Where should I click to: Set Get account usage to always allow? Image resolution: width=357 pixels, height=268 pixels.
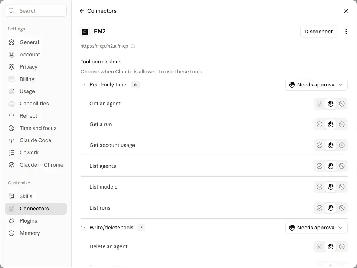click(x=320, y=145)
